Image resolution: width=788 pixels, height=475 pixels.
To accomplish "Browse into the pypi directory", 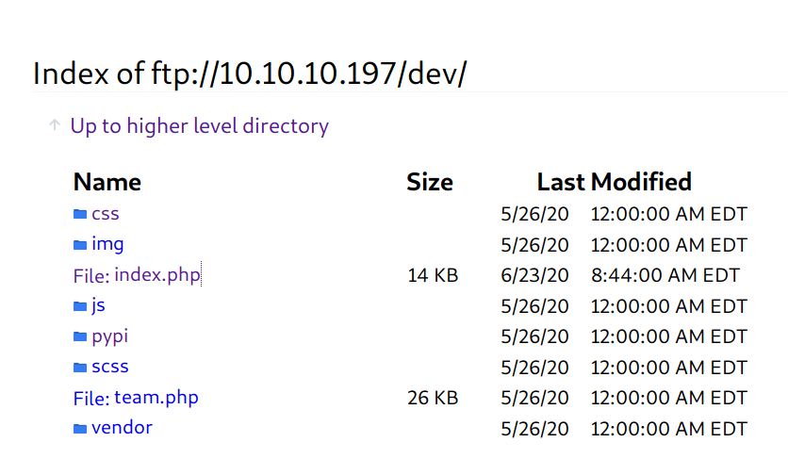I will click(109, 336).
